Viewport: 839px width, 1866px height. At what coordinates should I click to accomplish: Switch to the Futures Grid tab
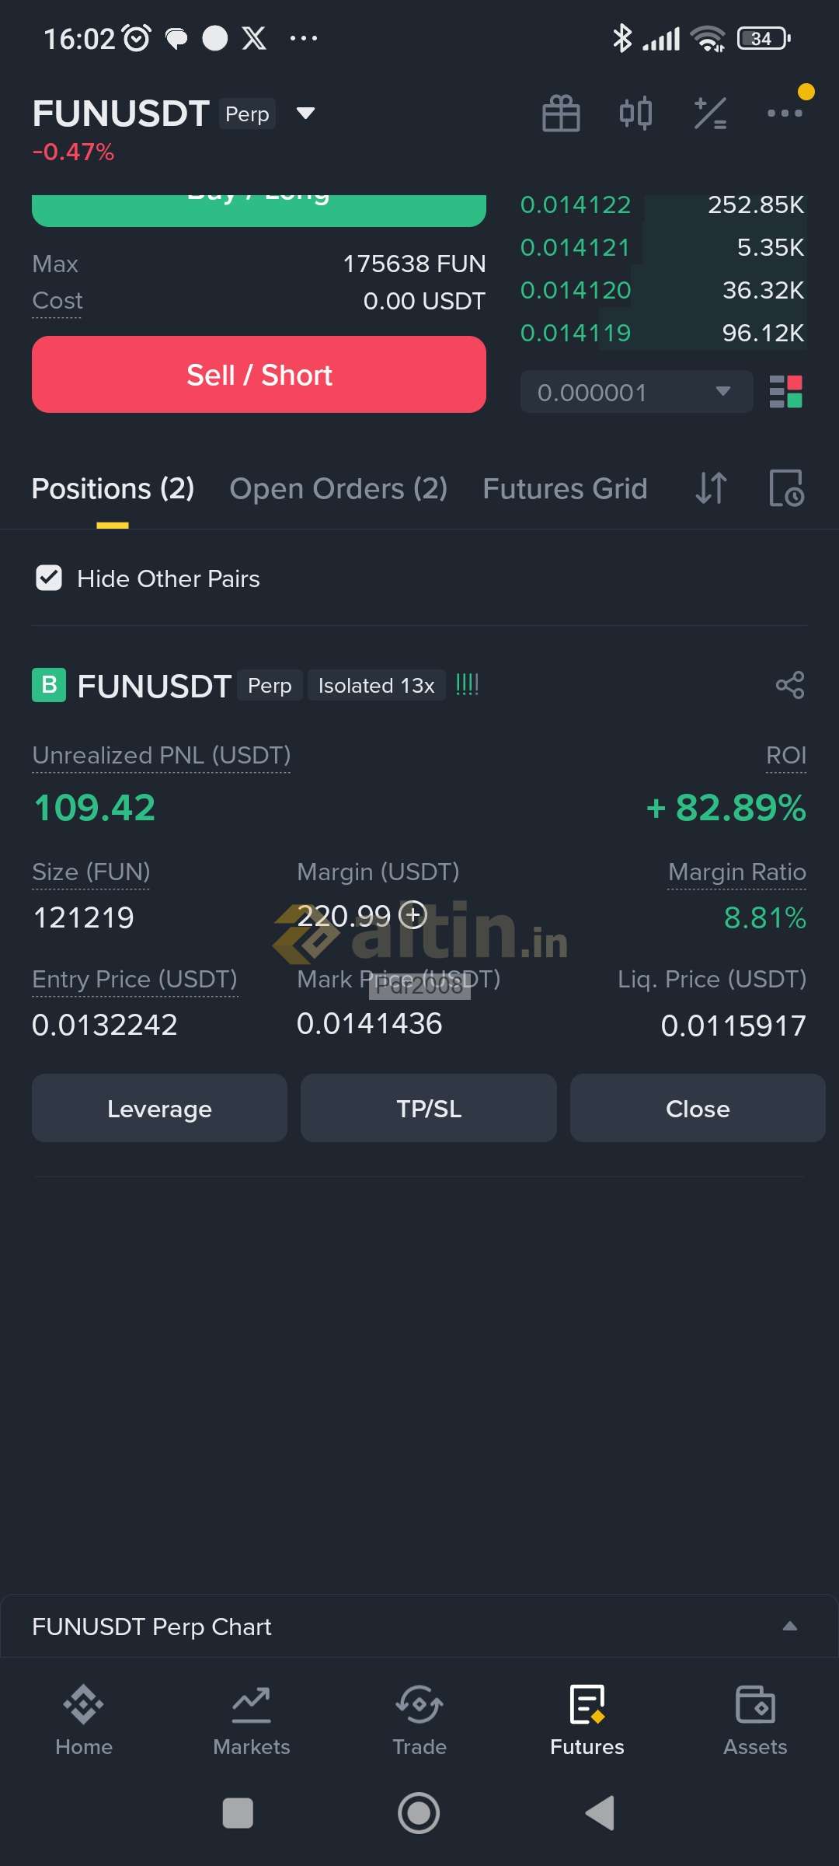coord(565,488)
